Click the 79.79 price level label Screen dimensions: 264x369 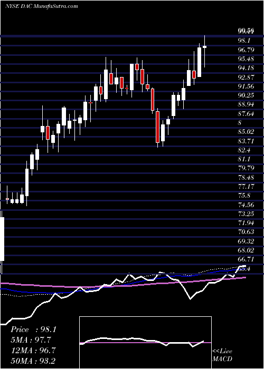pos(246,168)
